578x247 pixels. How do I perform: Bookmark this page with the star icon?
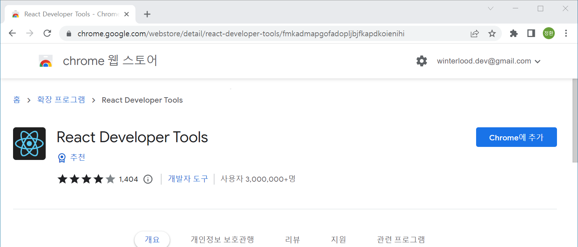click(x=492, y=34)
